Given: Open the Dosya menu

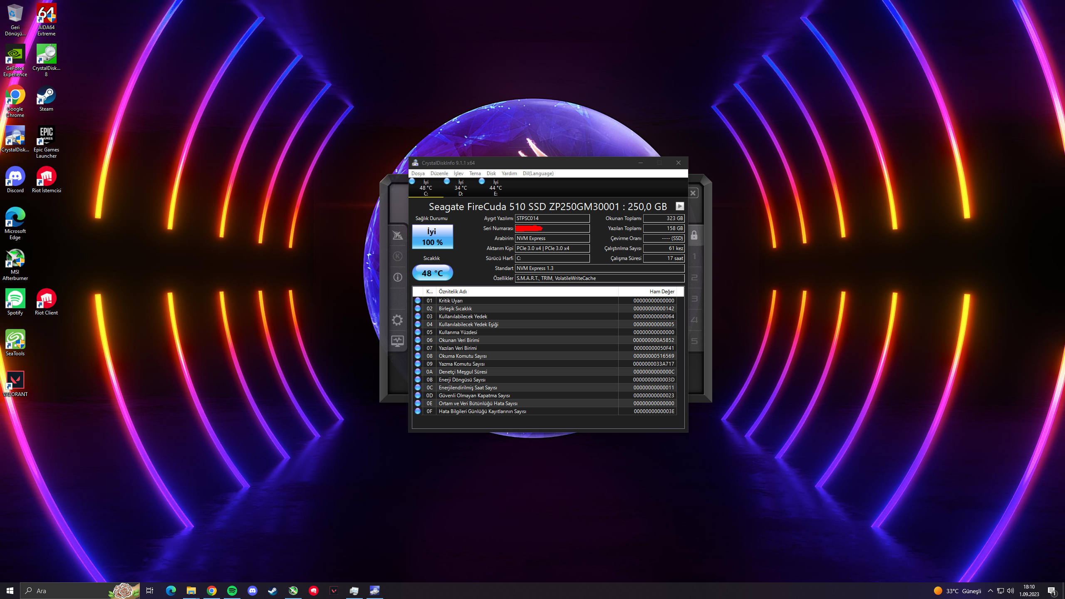Looking at the screenshot, I should tap(418, 173).
